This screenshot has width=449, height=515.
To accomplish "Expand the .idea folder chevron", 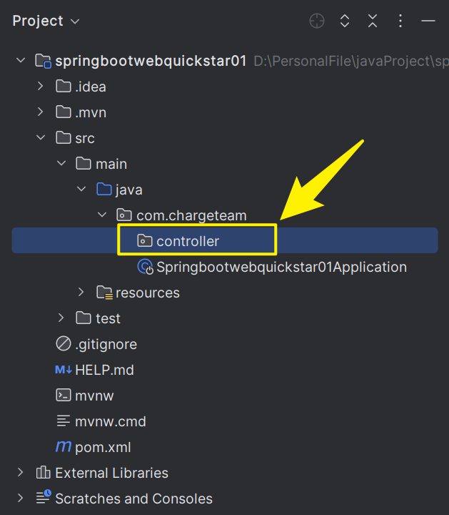I will tap(40, 87).
